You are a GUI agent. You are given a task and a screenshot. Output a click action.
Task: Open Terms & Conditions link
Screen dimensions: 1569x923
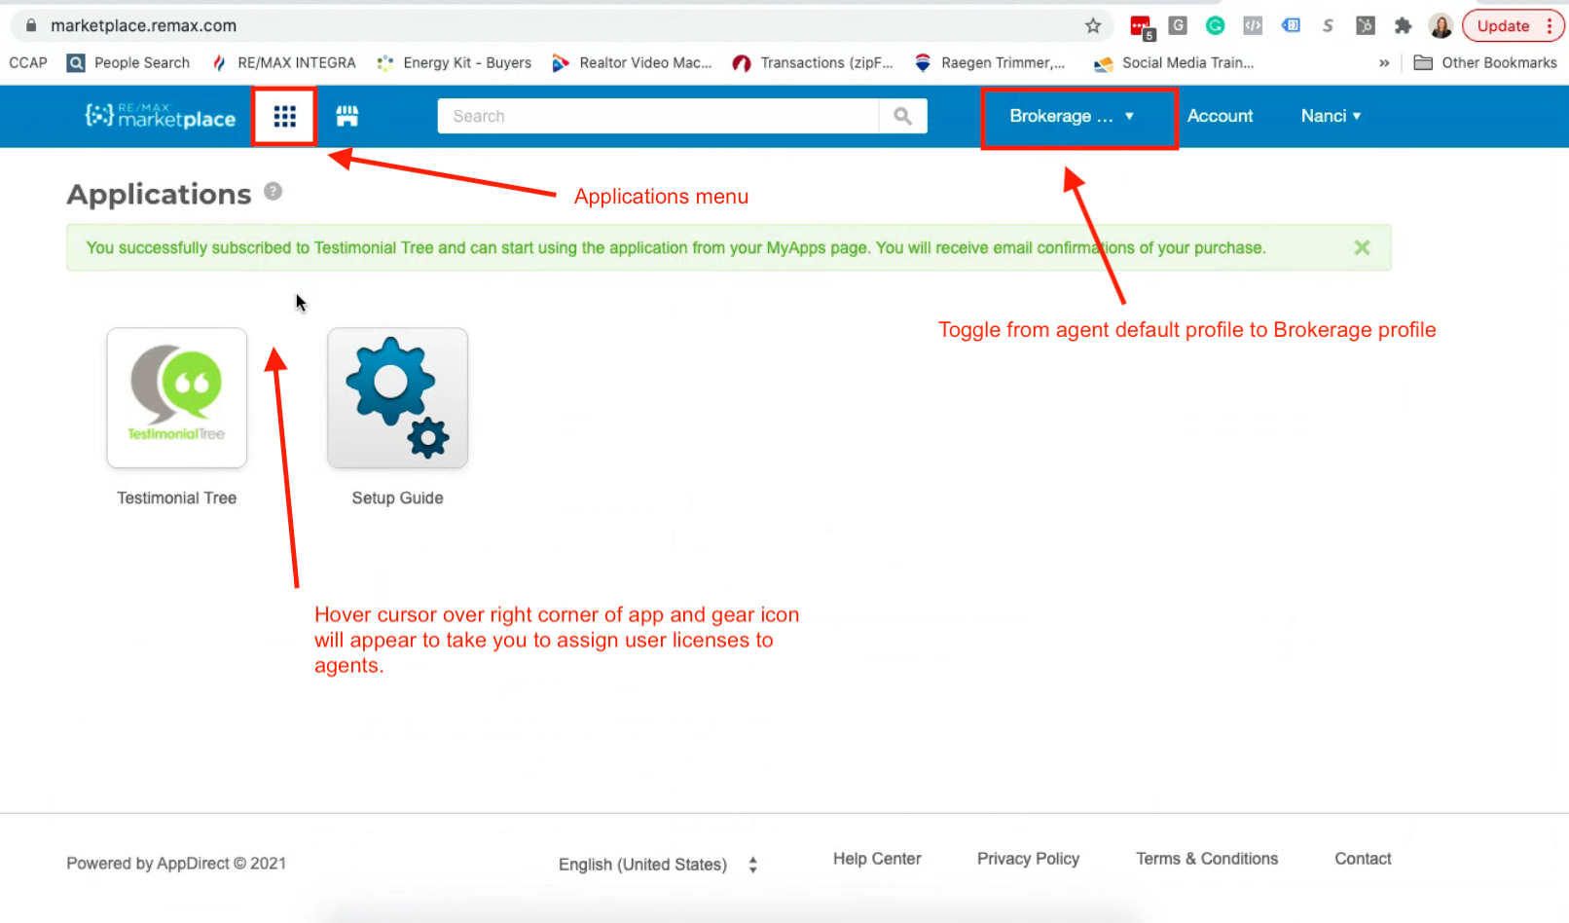tap(1207, 859)
